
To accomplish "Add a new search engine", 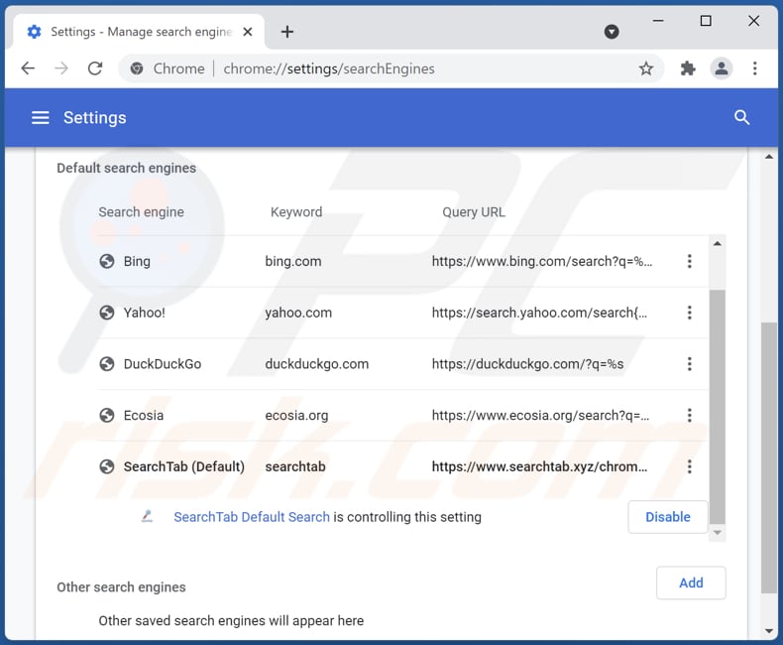I will [x=691, y=583].
